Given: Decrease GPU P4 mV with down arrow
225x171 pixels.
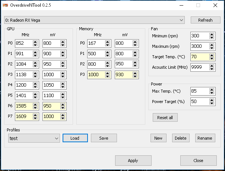Looking at the screenshot, I should click(x=63, y=87).
